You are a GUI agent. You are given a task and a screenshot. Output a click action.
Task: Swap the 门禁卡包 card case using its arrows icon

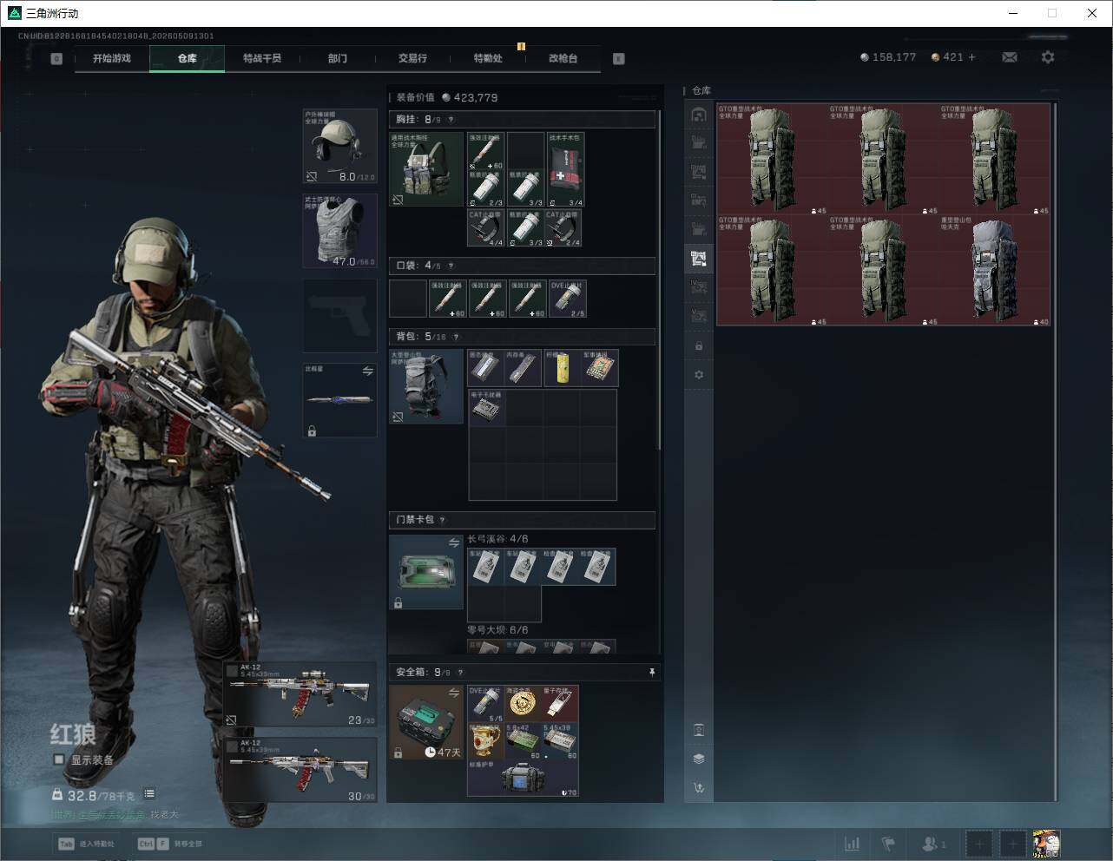453,543
